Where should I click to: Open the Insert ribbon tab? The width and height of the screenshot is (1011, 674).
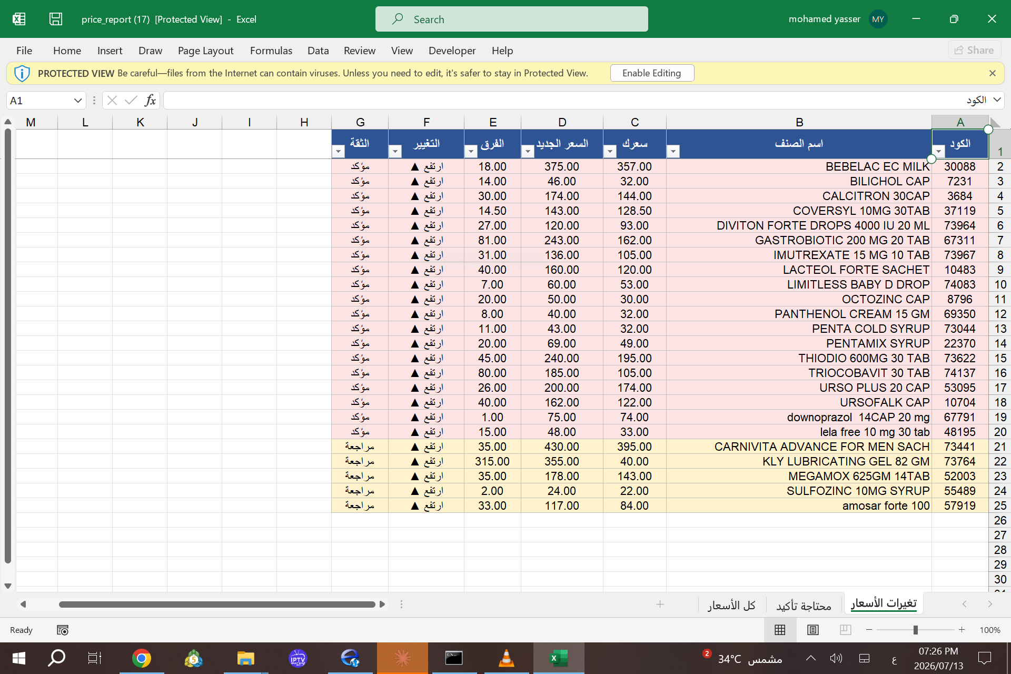110,51
